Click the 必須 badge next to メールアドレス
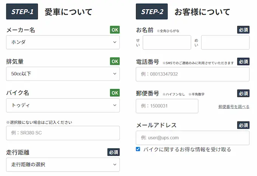This screenshot has width=257, height=176. coord(243,125)
